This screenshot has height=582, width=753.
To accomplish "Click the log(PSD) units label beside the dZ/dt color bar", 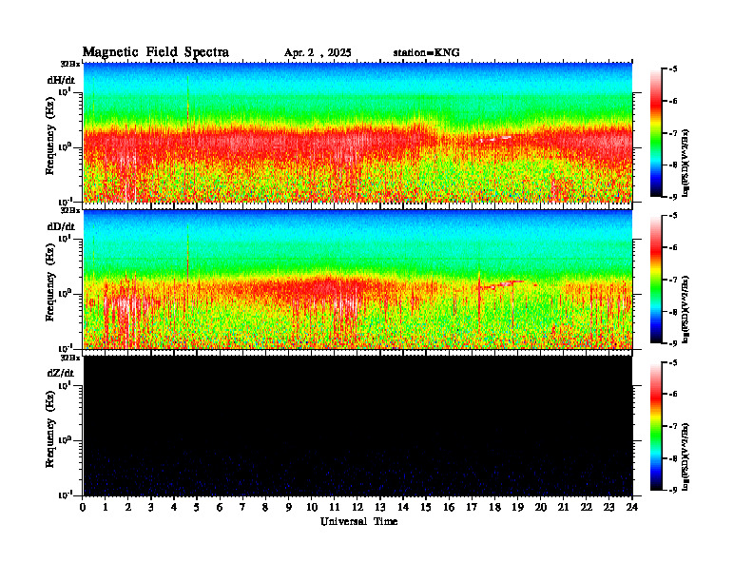I will click(x=685, y=456).
